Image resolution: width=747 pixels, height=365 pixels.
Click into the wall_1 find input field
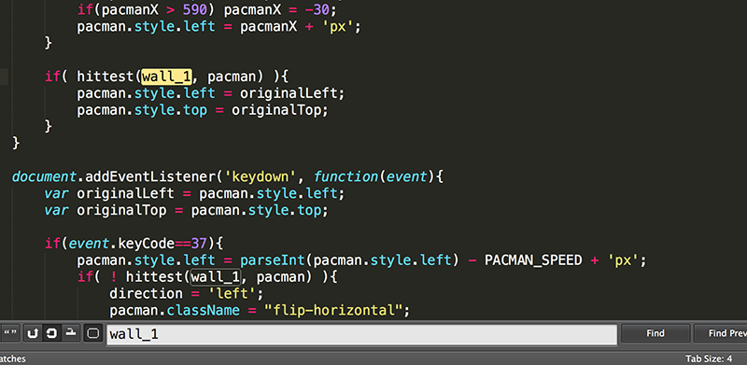pyautogui.click(x=361, y=334)
